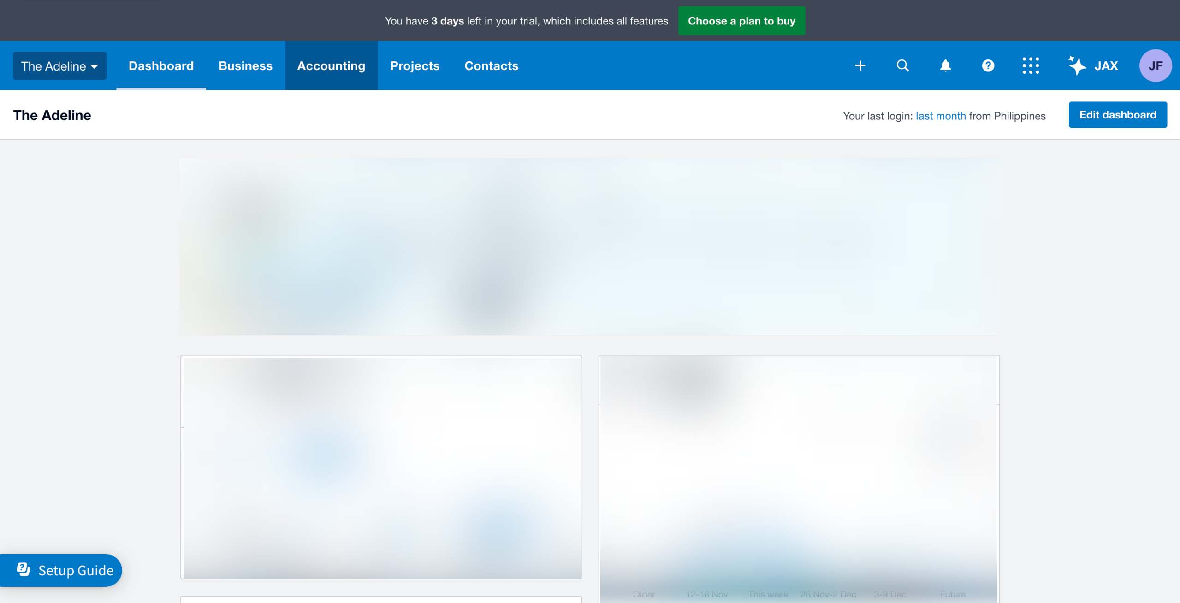Screen dimensions: 1180x603
Task: Open the Business menu
Action: click(x=245, y=66)
